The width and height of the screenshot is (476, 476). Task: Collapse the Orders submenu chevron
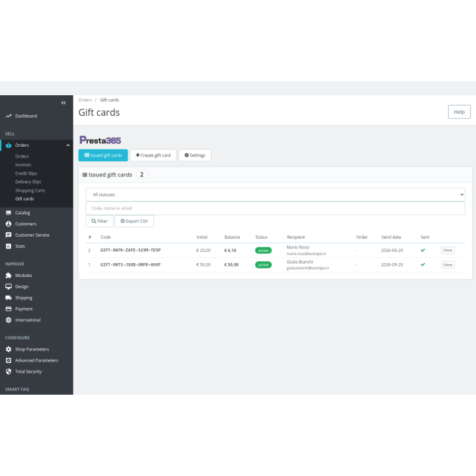click(x=68, y=145)
